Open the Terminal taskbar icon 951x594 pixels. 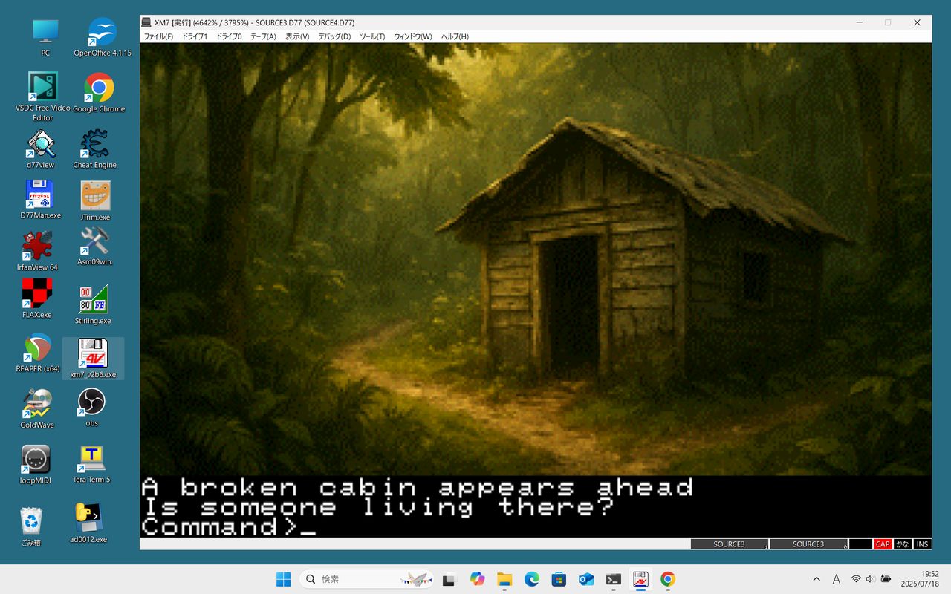tap(614, 579)
